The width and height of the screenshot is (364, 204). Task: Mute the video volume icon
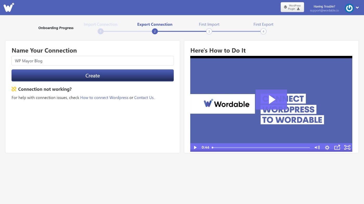pos(317,147)
